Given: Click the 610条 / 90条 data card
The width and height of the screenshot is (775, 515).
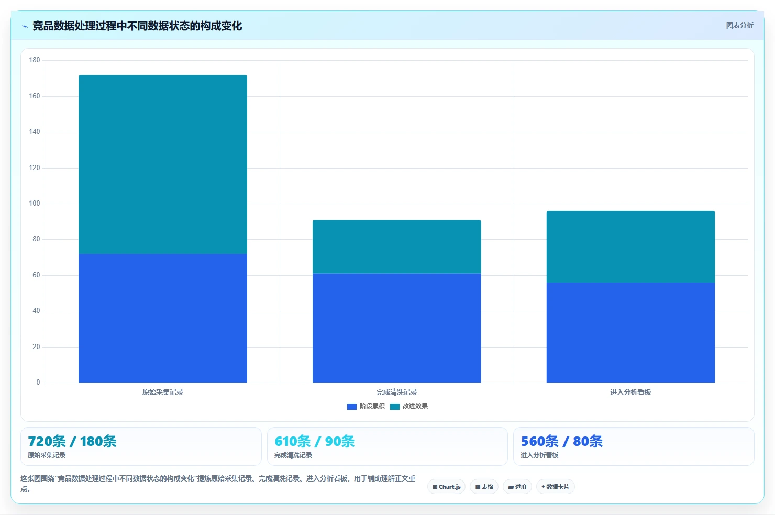Looking at the screenshot, I should tap(387, 446).
